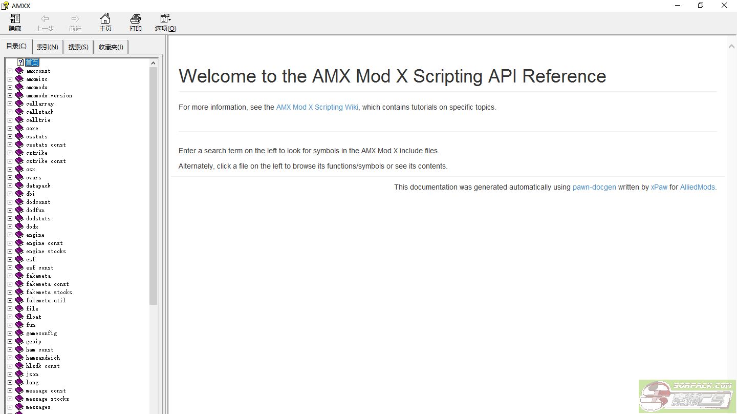The height and width of the screenshot is (414, 737).
Task: Expand the amxmodx tree node
Action: (10, 87)
